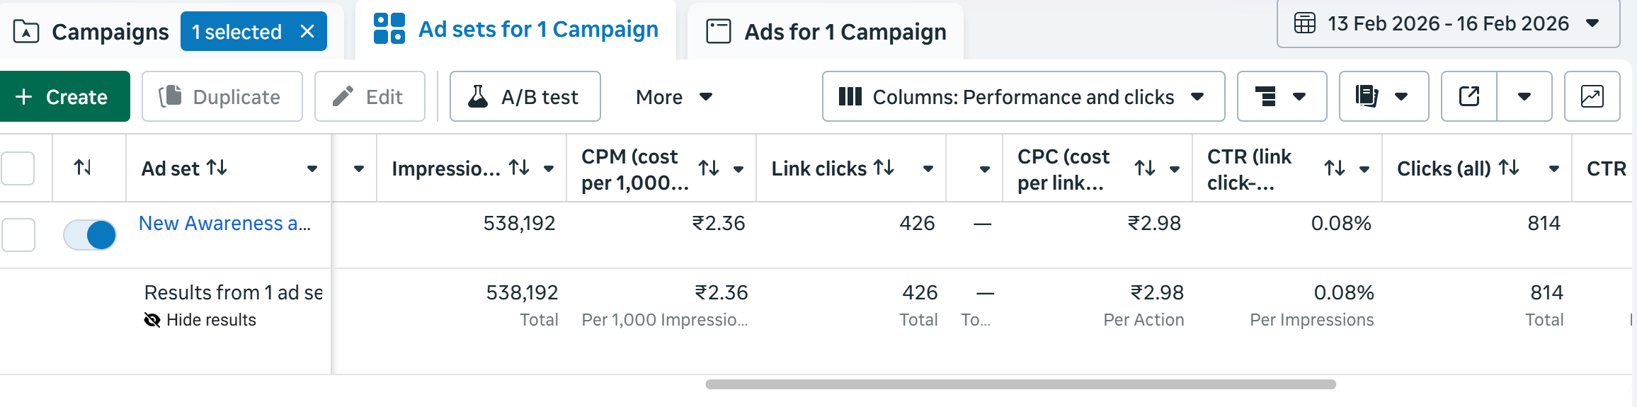Switch to the Ads for 1 Campaign tab
Image resolution: width=1637 pixels, height=407 pixels.
[x=826, y=32]
